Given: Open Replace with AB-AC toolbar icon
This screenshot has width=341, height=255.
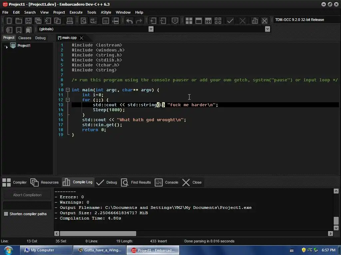Looking at the screenshot, I should (x=93, y=21).
